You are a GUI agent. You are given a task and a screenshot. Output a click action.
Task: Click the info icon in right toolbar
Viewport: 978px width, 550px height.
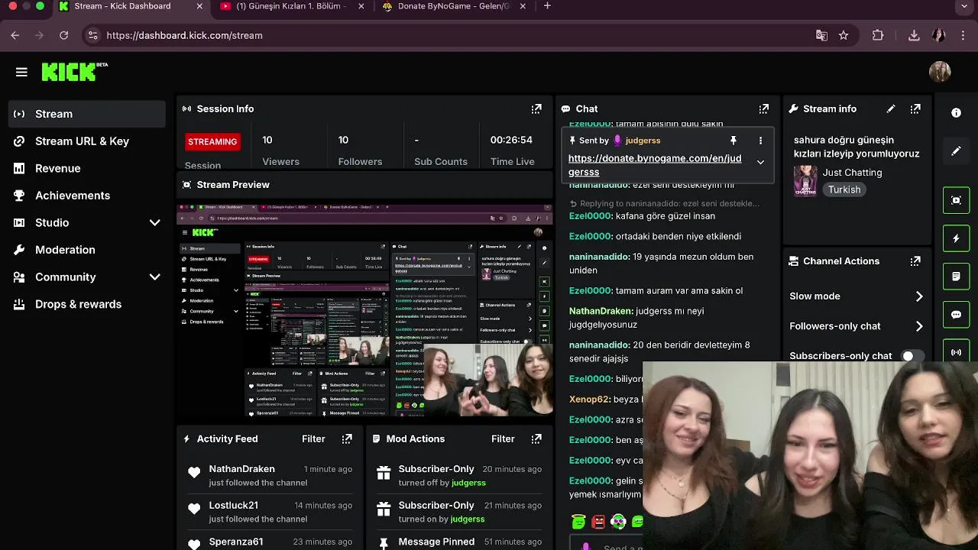[956, 112]
